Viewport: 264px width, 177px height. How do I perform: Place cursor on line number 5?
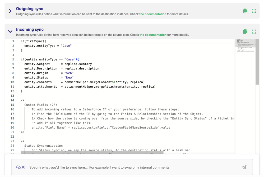click(13, 59)
